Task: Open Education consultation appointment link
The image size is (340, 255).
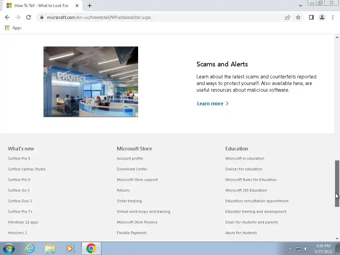Action: click(x=257, y=201)
